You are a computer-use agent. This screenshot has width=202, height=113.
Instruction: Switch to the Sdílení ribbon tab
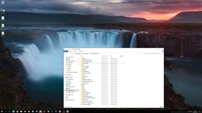click(75, 51)
